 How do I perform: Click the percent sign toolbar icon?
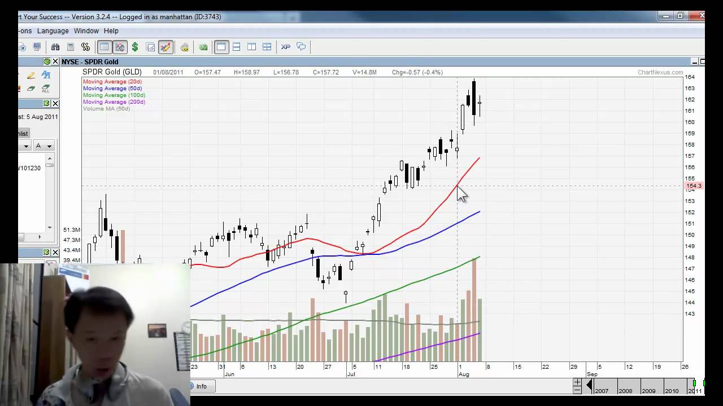coord(85,47)
